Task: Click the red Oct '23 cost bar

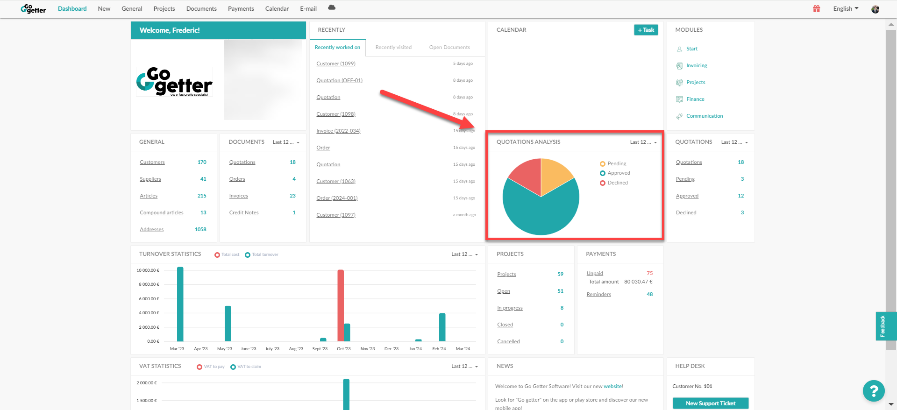Action: [x=341, y=305]
